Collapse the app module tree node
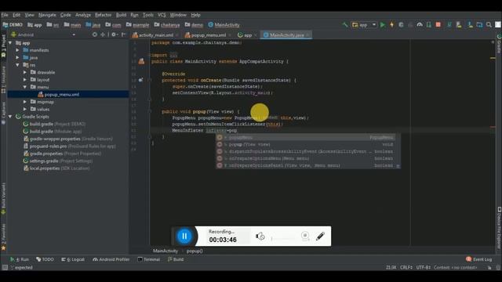Screen dimensions: 502x282 coord(10,43)
